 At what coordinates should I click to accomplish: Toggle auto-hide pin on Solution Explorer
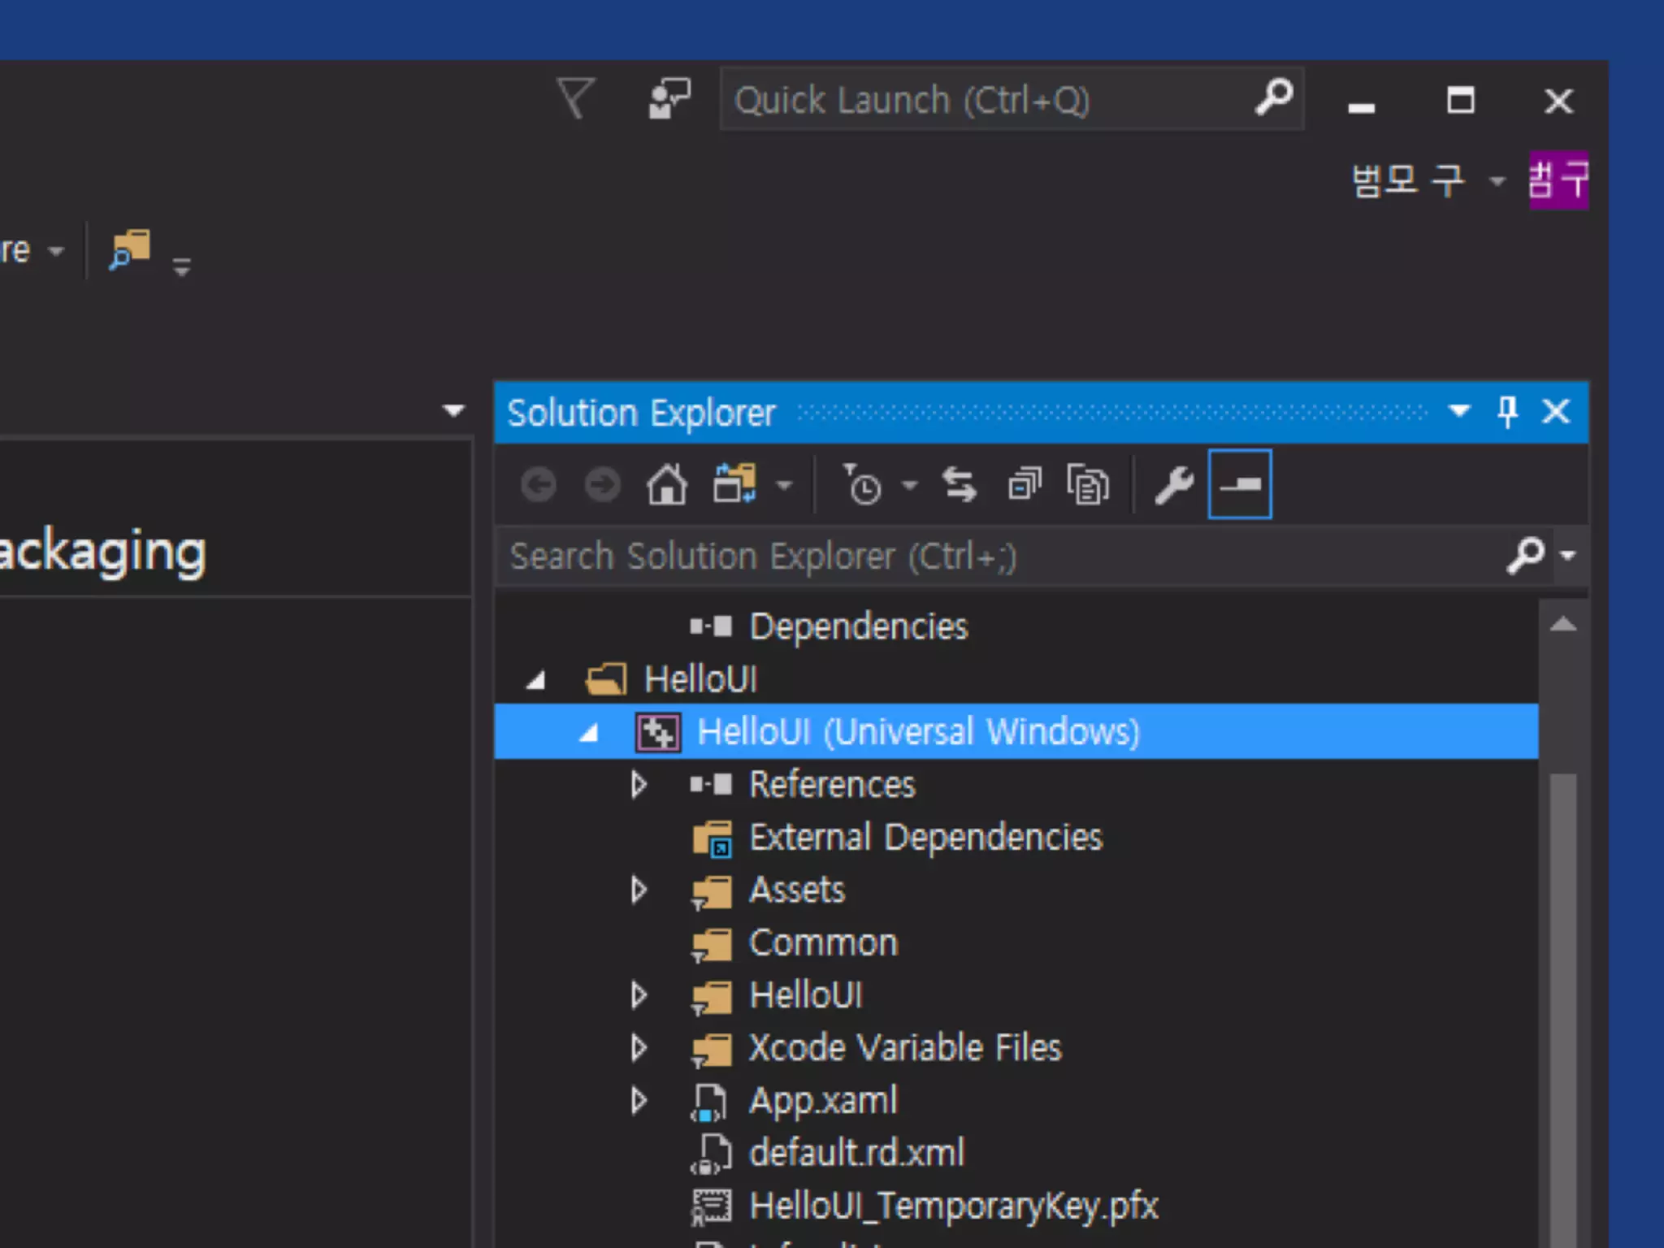1507,412
